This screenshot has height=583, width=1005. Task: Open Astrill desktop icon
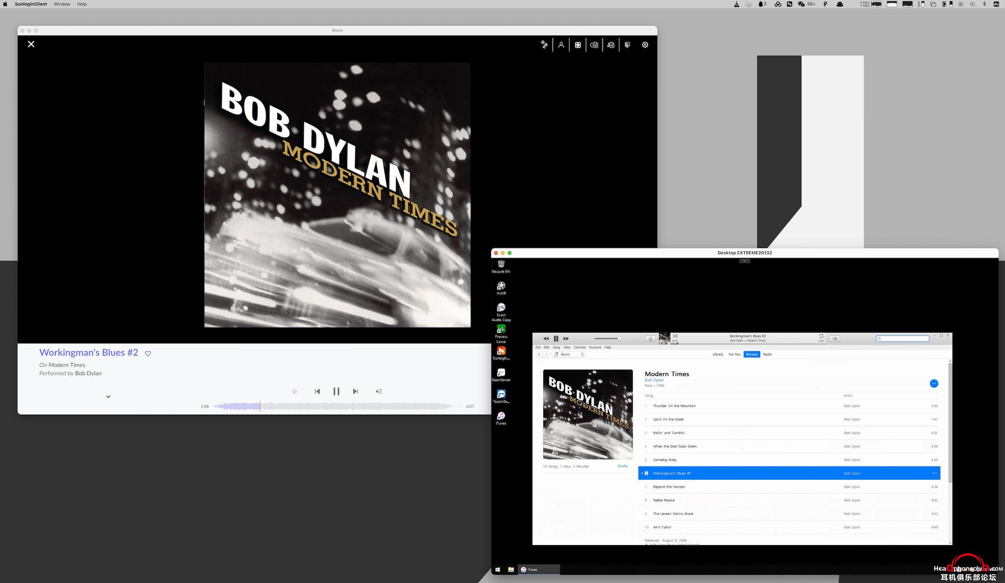pos(501,288)
